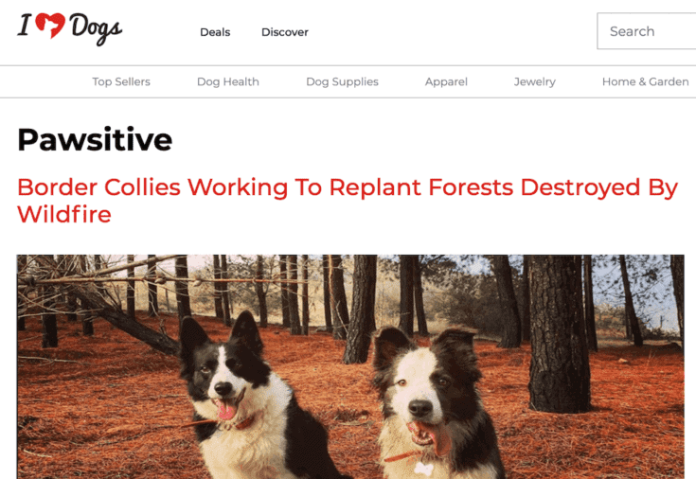
Task: Open the Home & Garden category
Action: [646, 81]
